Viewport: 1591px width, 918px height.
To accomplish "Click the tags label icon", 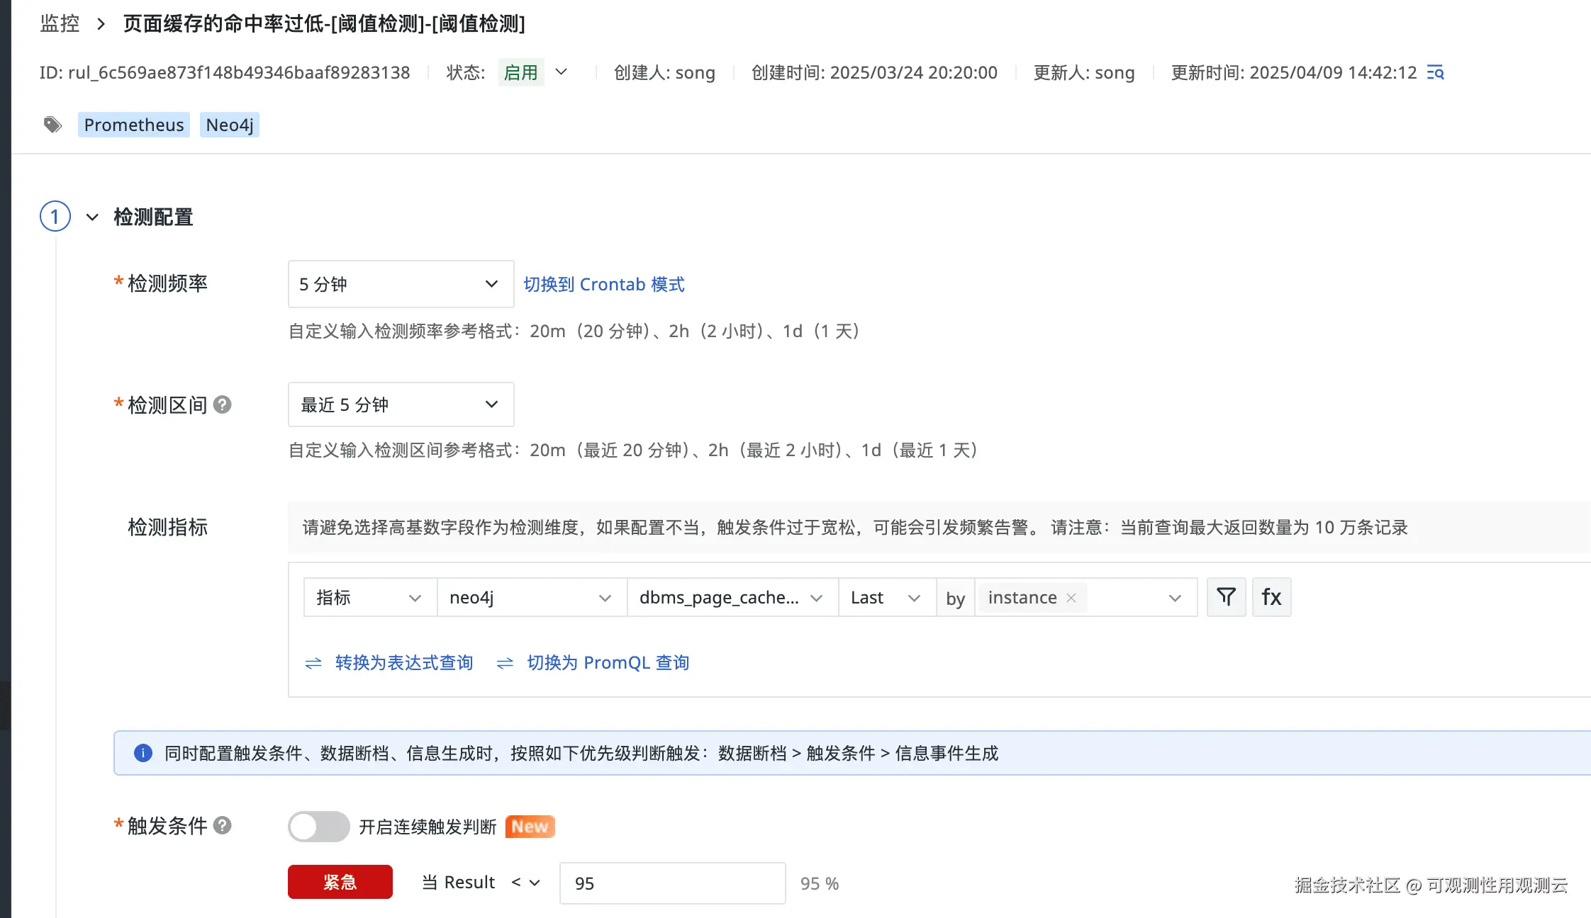I will (x=52, y=125).
